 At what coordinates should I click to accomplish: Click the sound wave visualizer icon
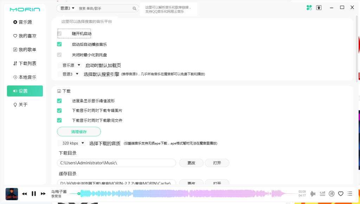[x=313, y=194]
